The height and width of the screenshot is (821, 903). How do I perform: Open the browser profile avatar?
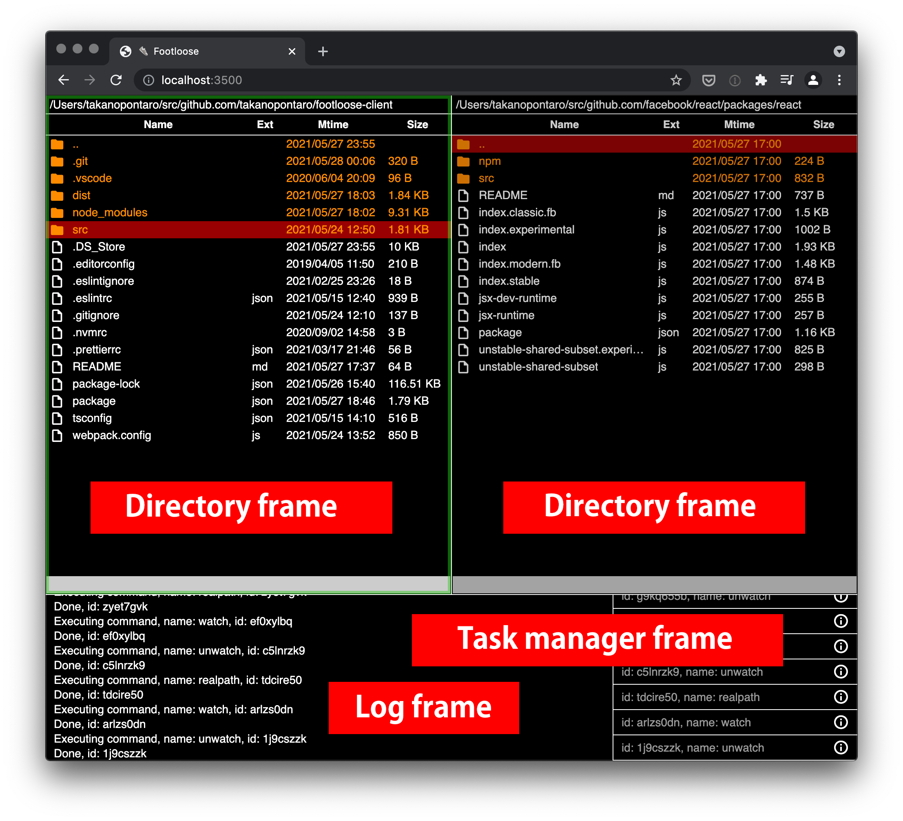point(812,80)
